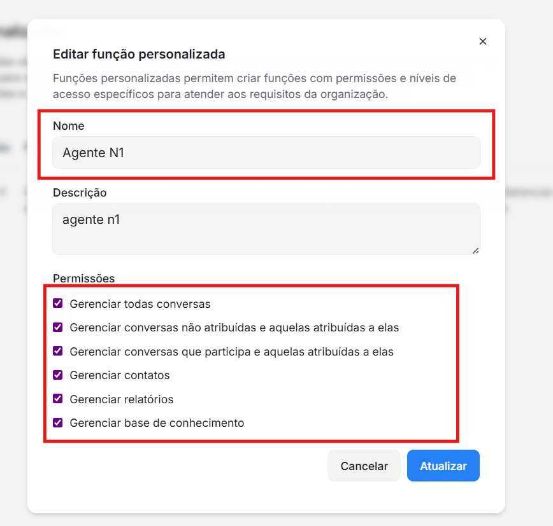Uncheck the Gerenciar relatórios checkbox

[58, 399]
